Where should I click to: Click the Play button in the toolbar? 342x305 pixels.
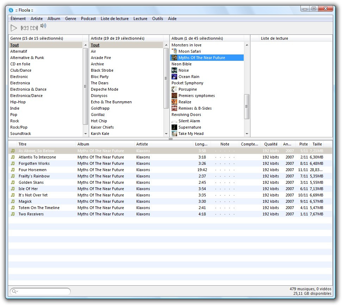tap(14, 28)
